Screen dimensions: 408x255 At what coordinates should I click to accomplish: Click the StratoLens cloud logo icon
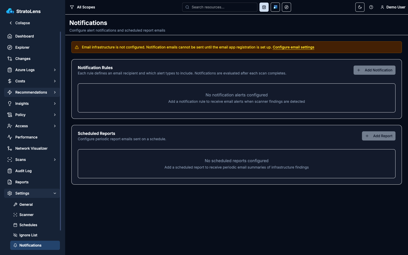10,11
